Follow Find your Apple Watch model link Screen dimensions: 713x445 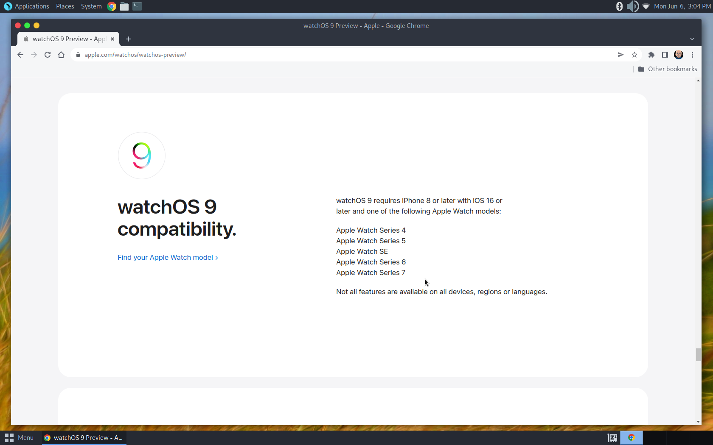(168, 257)
